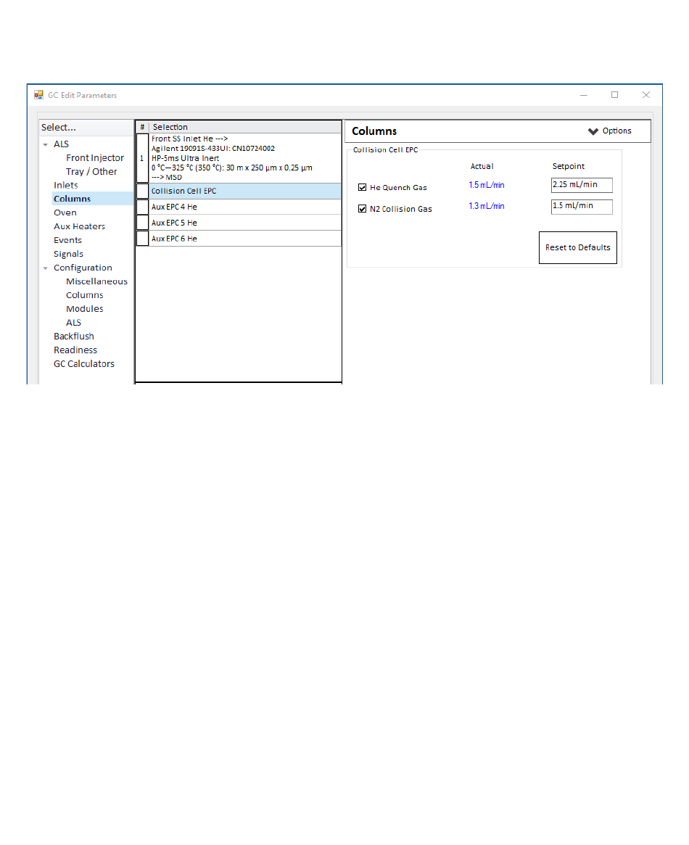Select Front Injector in the tree
689x845 pixels.
click(x=95, y=158)
